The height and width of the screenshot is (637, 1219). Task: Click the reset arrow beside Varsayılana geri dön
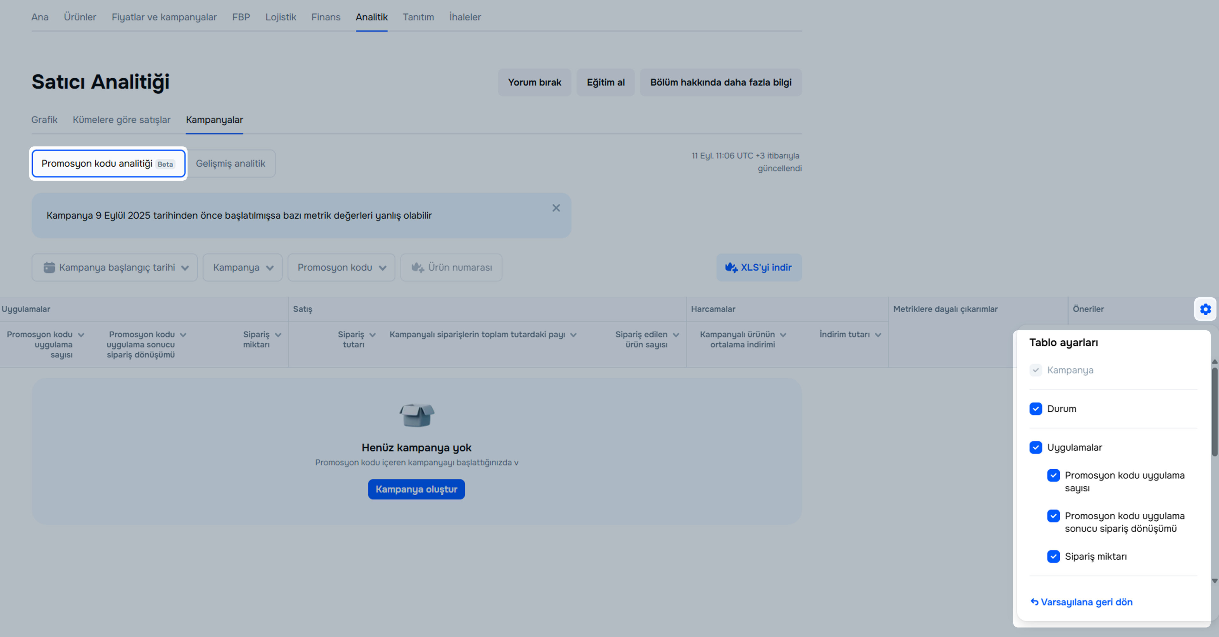pos(1034,602)
